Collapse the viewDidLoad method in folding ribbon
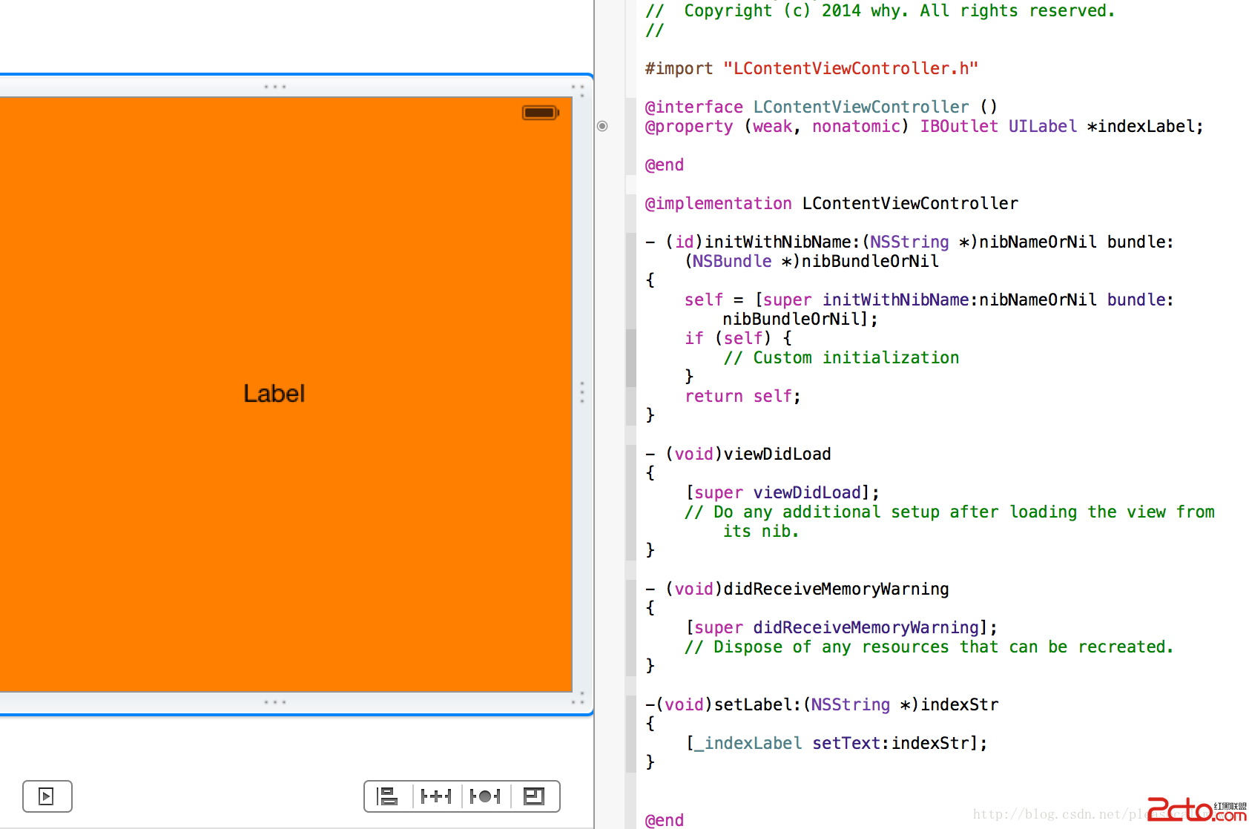The height and width of the screenshot is (829, 1249). tap(630, 501)
